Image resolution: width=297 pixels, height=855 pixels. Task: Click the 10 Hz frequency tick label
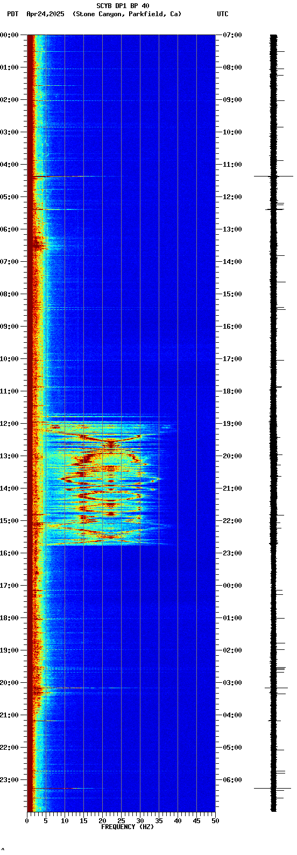(65, 821)
